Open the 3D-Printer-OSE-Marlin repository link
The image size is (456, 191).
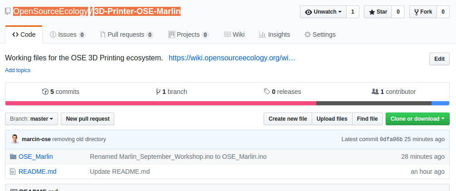point(137,12)
